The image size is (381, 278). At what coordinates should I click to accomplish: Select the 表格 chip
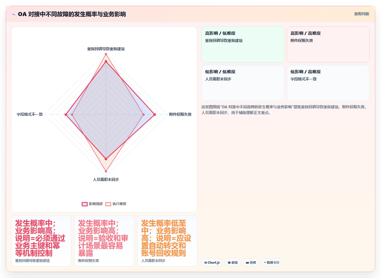tap(233, 262)
